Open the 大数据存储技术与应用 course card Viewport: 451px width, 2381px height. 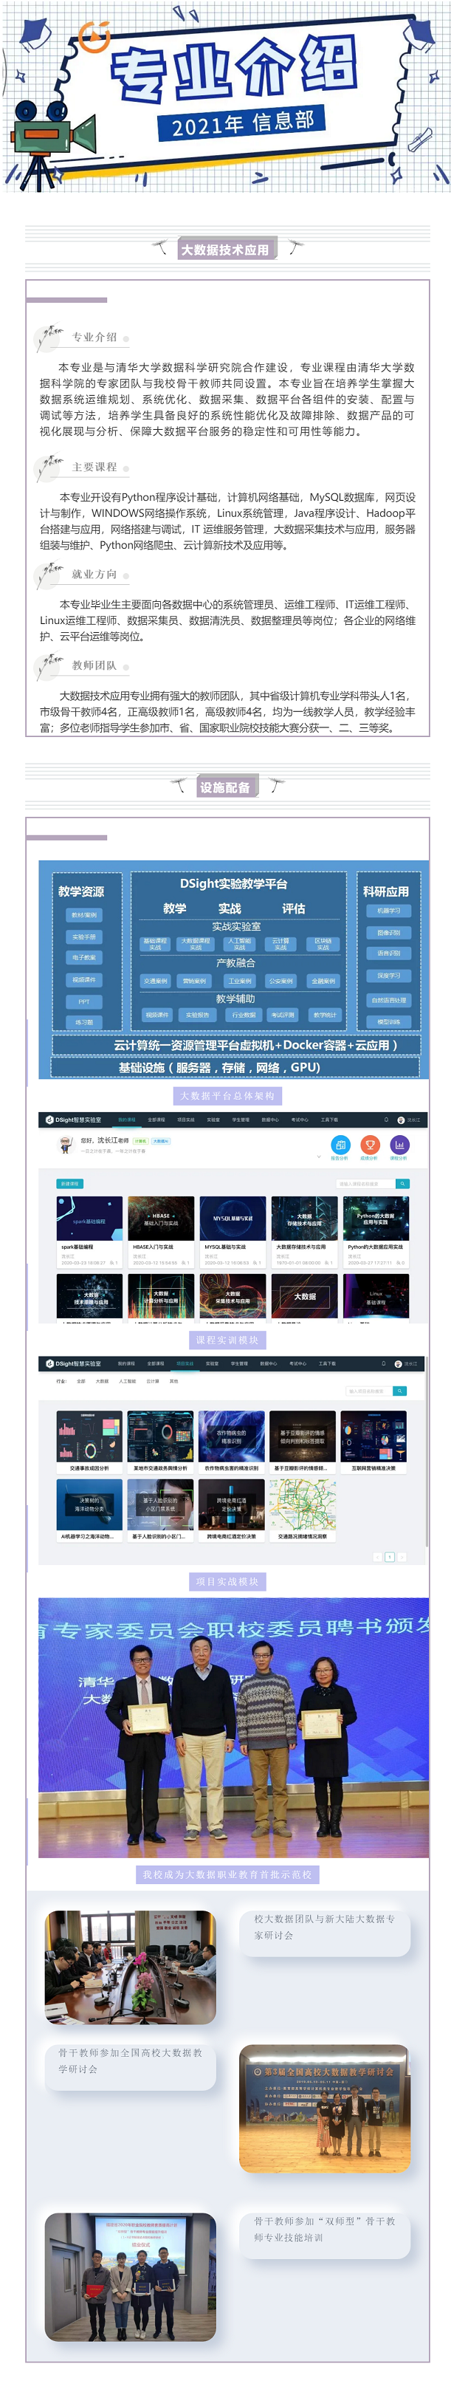(x=304, y=1230)
